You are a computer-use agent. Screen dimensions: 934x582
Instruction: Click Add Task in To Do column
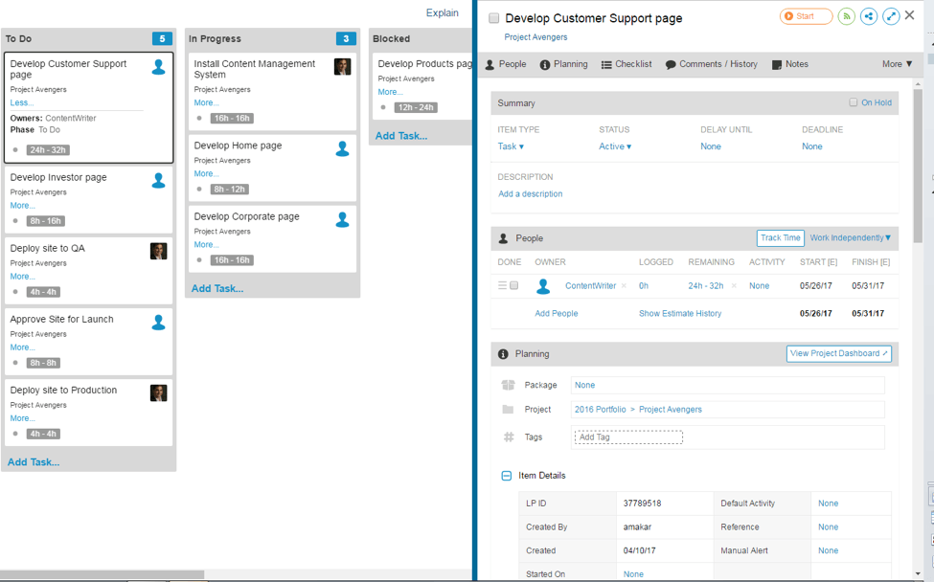coord(34,462)
